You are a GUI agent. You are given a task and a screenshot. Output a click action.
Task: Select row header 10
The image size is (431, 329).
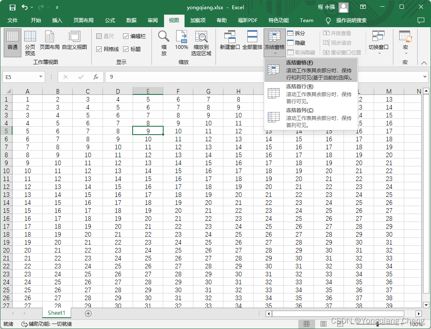tap(6, 171)
